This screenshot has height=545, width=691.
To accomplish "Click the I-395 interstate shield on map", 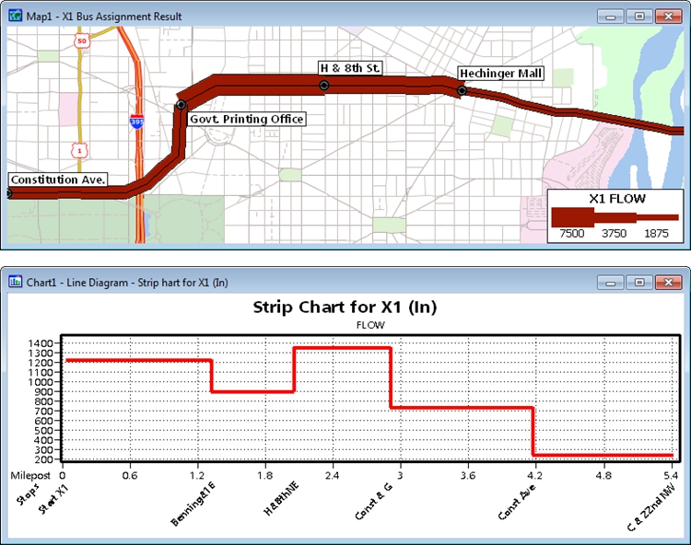I will [x=136, y=122].
